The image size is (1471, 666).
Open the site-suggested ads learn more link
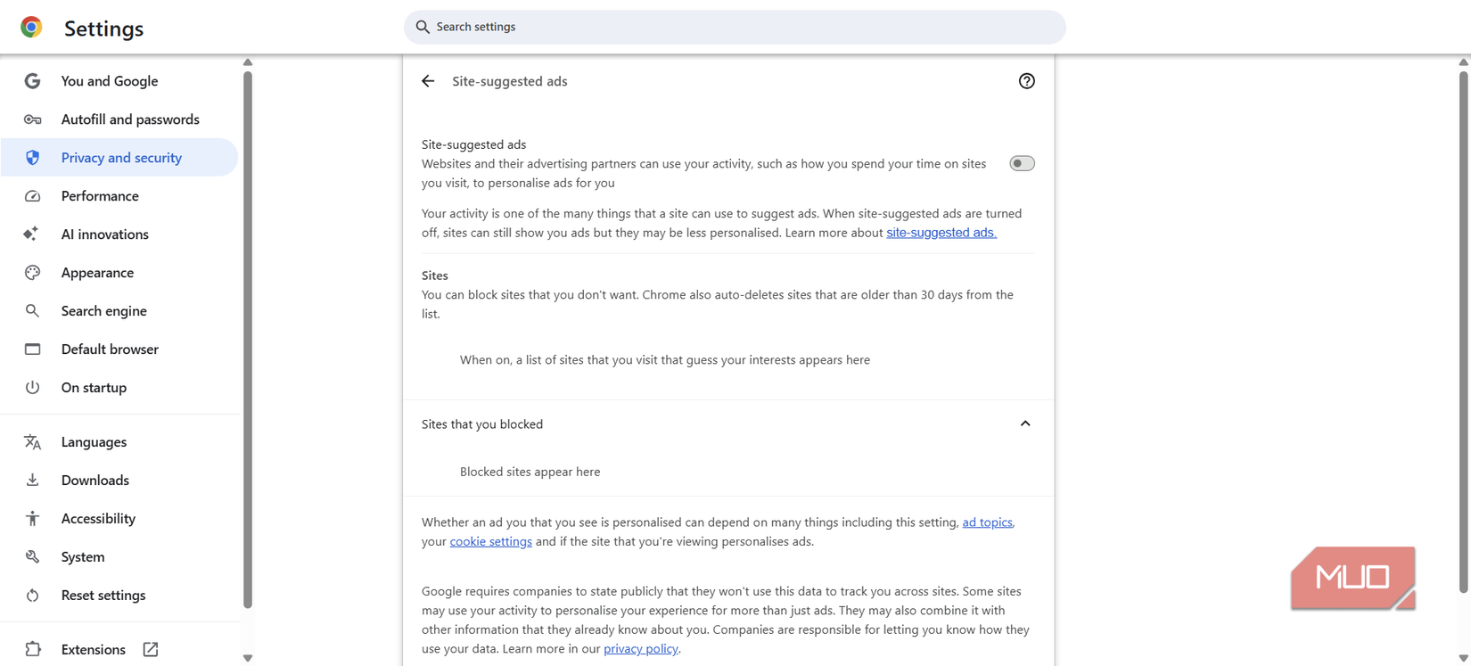point(941,232)
